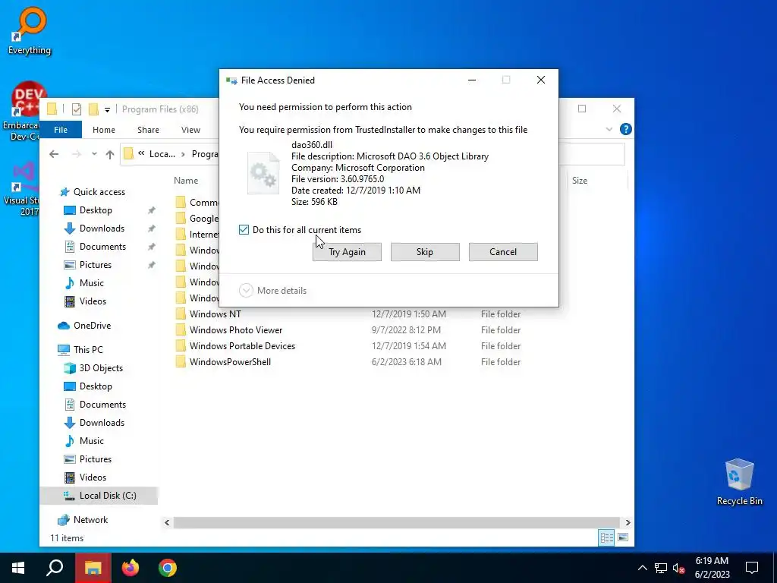The width and height of the screenshot is (777, 583).
Task: Open the Customize Quick Access Toolbar dropdown
Action: coord(107,109)
